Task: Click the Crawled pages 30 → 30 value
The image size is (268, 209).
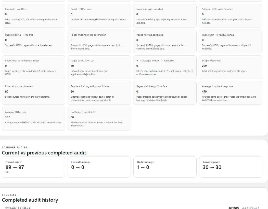Action: click(212, 167)
